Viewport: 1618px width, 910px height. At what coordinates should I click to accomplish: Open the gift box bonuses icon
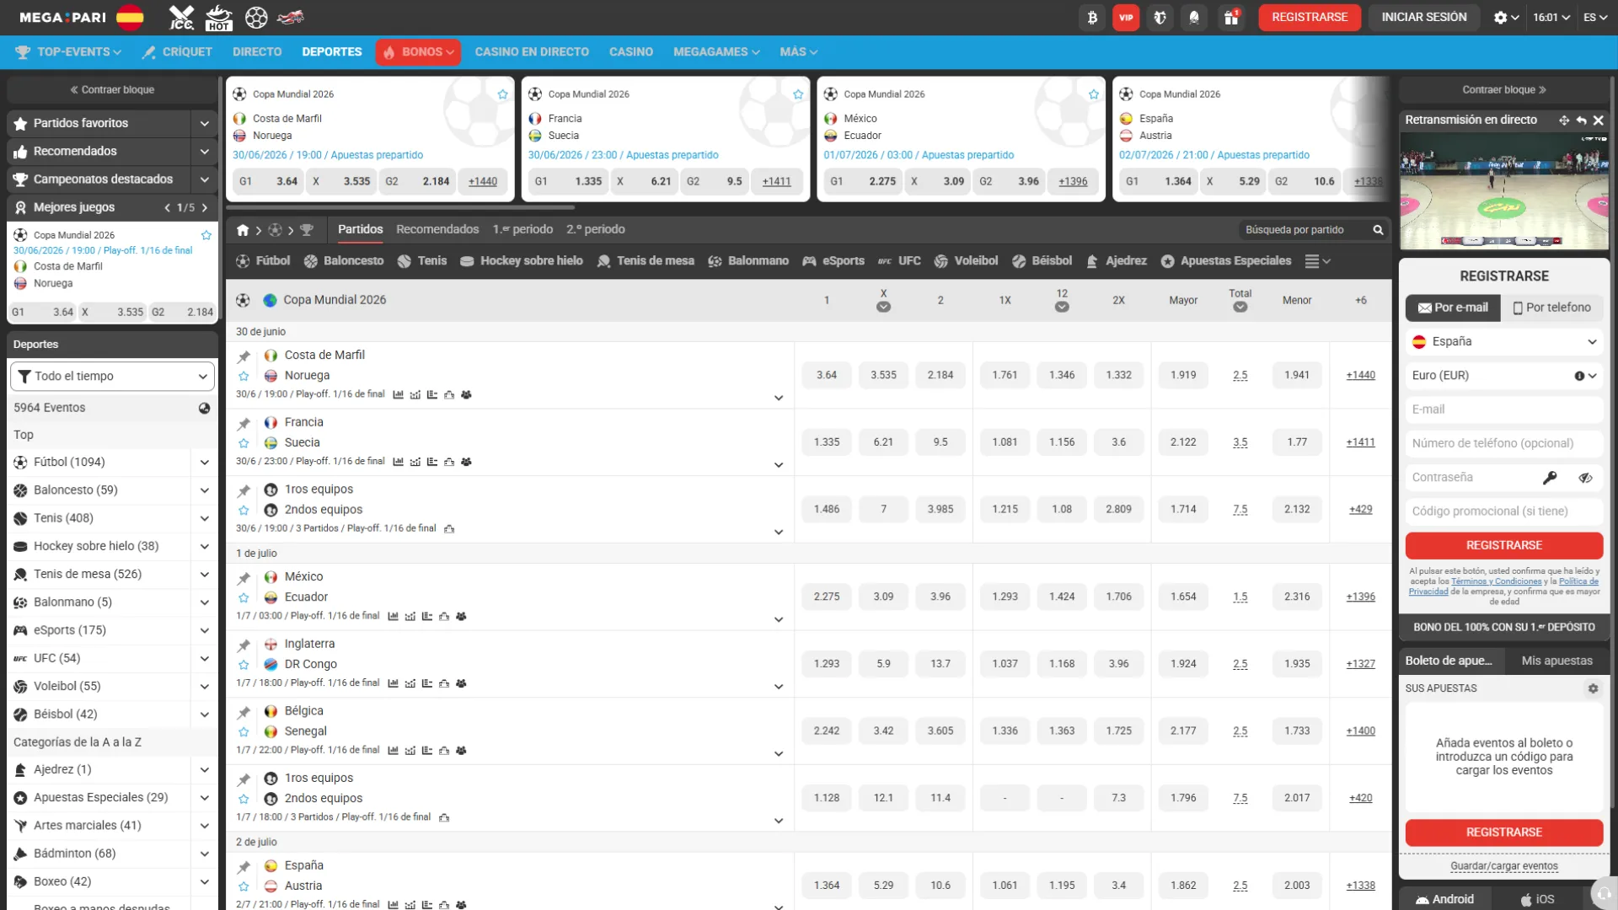pyautogui.click(x=1231, y=18)
